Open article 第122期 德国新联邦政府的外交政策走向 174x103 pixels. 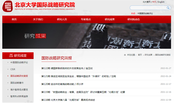click(67, 68)
